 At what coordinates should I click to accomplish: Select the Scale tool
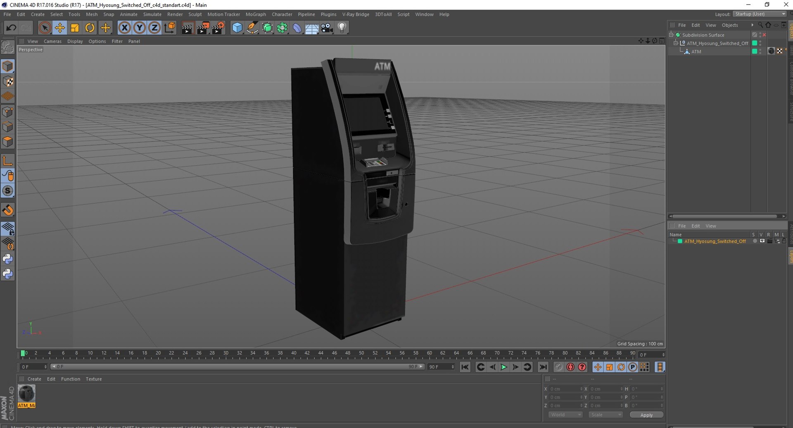click(x=75, y=28)
